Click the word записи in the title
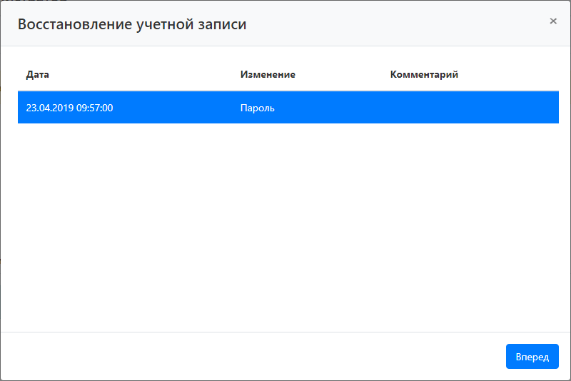 point(223,24)
